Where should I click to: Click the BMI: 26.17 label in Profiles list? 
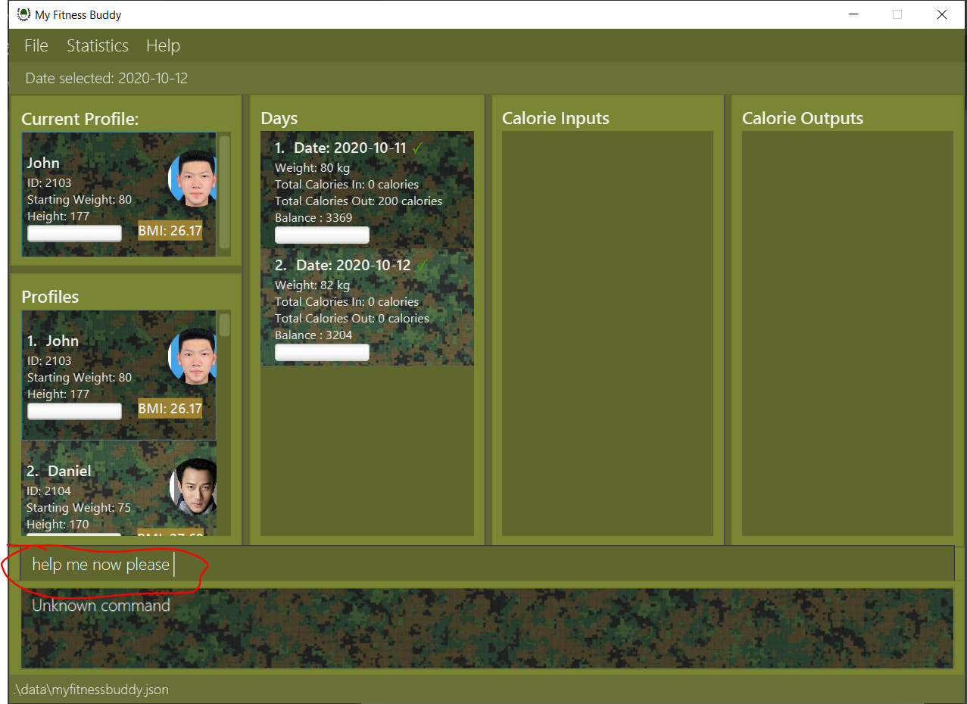(170, 409)
